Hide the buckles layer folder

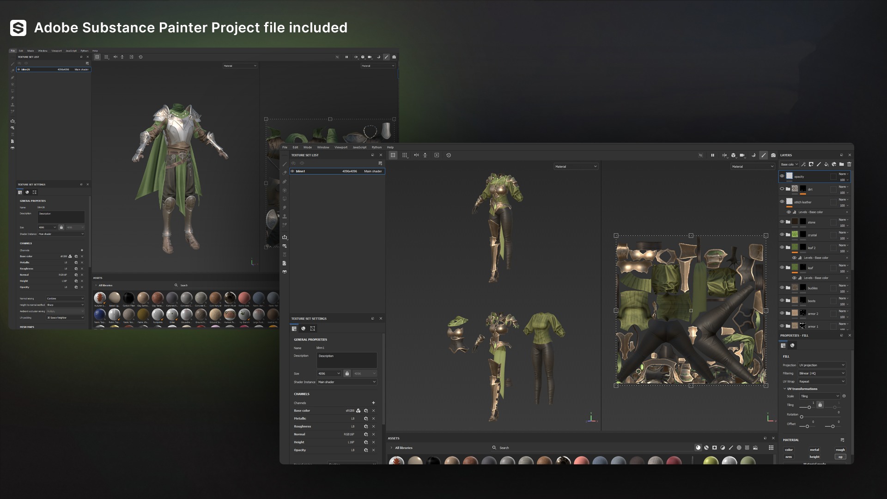tap(782, 287)
